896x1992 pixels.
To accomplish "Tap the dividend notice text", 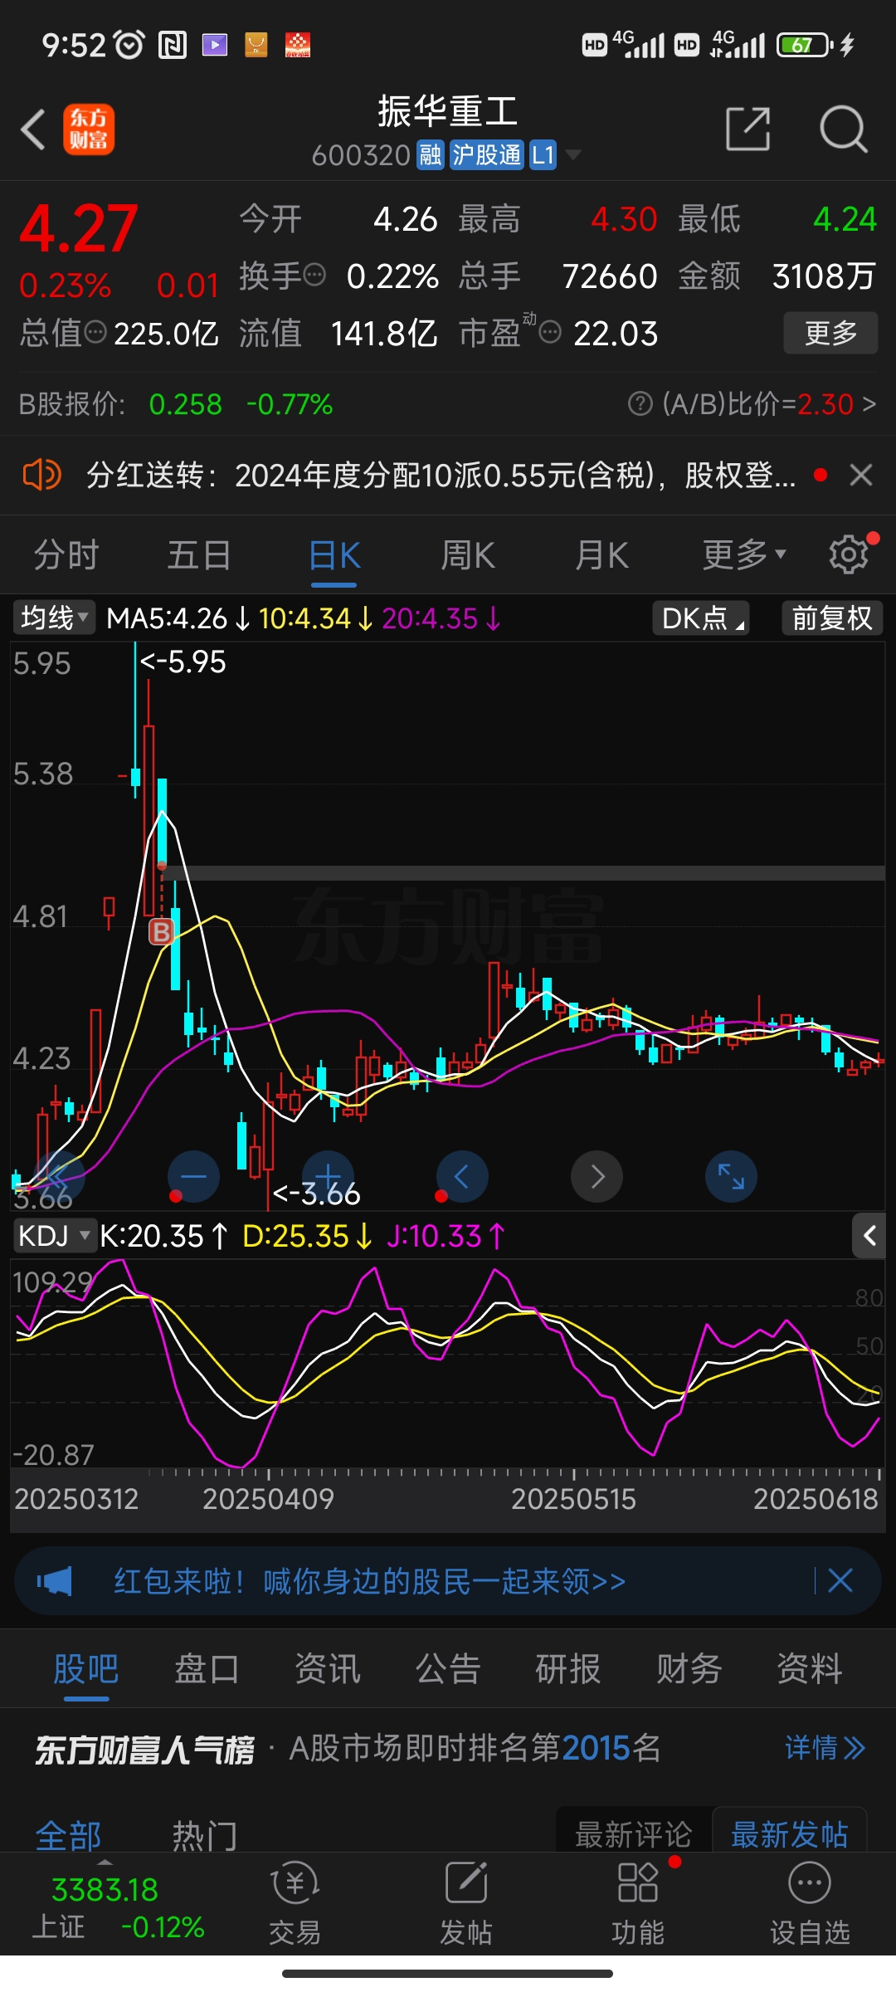I will tap(441, 476).
